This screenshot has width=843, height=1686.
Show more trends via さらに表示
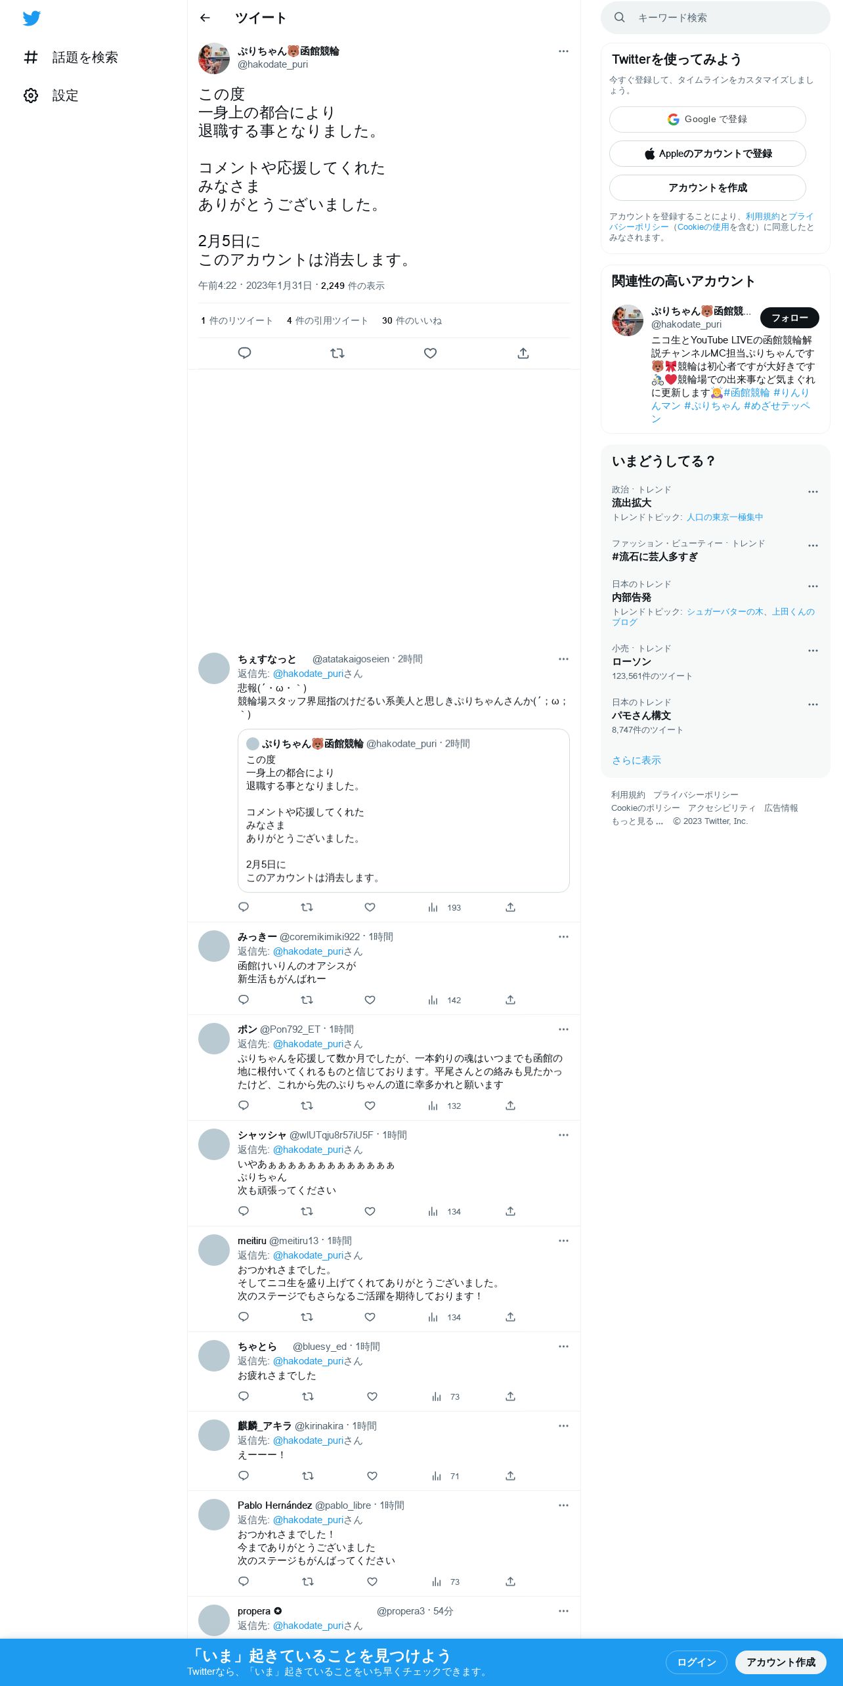[x=636, y=760]
